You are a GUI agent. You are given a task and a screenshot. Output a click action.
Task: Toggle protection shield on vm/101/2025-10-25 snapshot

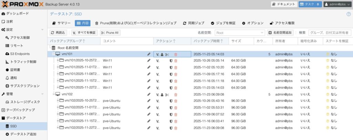click(171, 61)
